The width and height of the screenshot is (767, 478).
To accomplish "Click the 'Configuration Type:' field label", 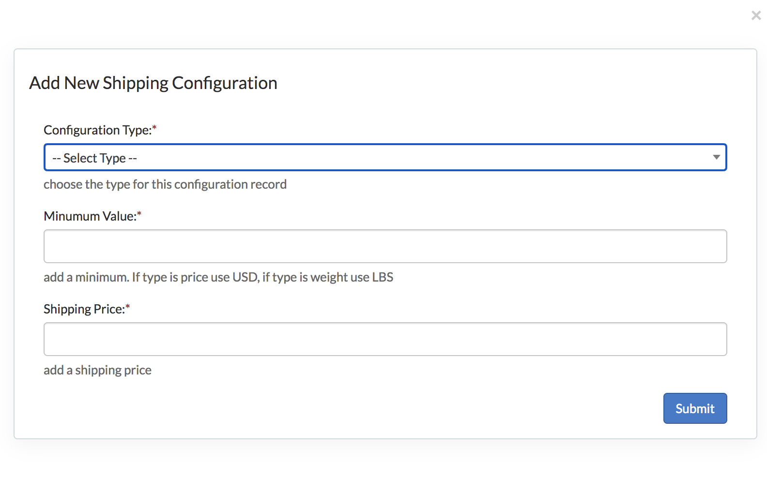I will click(97, 130).
